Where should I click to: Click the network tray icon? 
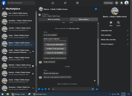(x=112, y=94)
